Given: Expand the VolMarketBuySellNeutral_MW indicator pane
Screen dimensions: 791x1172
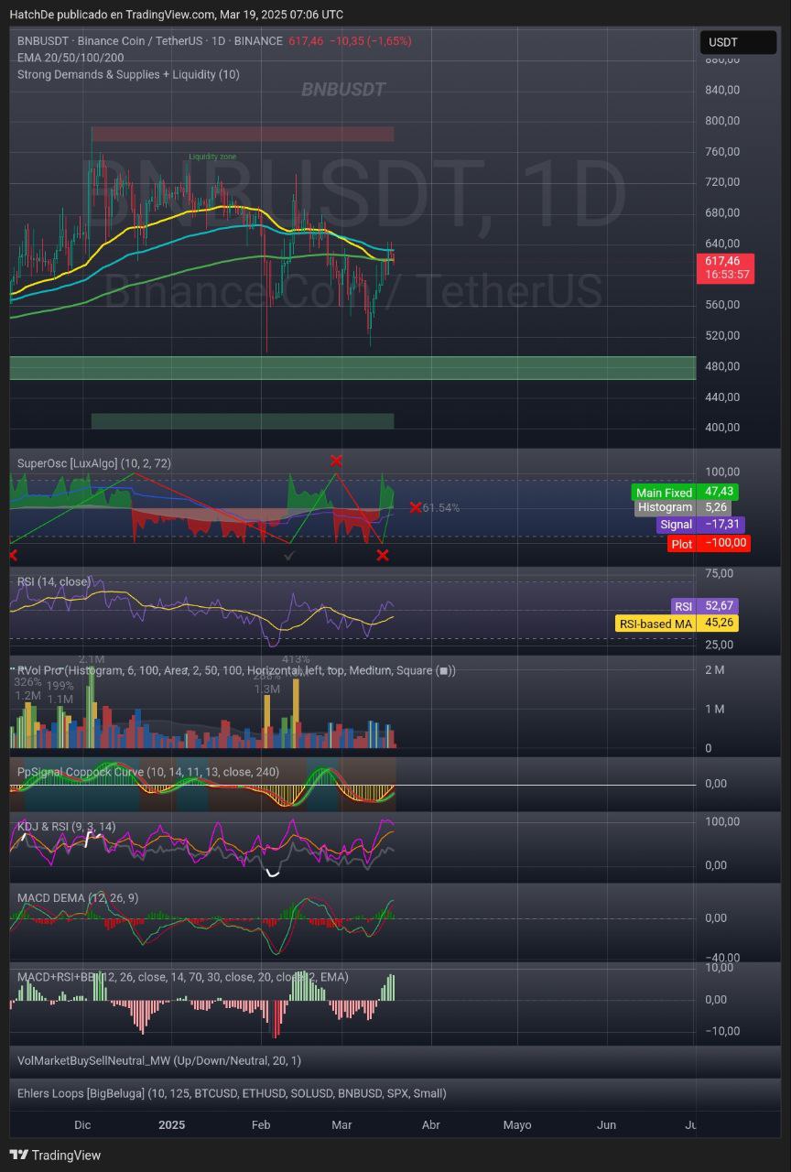Looking at the screenshot, I should 158,1060.
